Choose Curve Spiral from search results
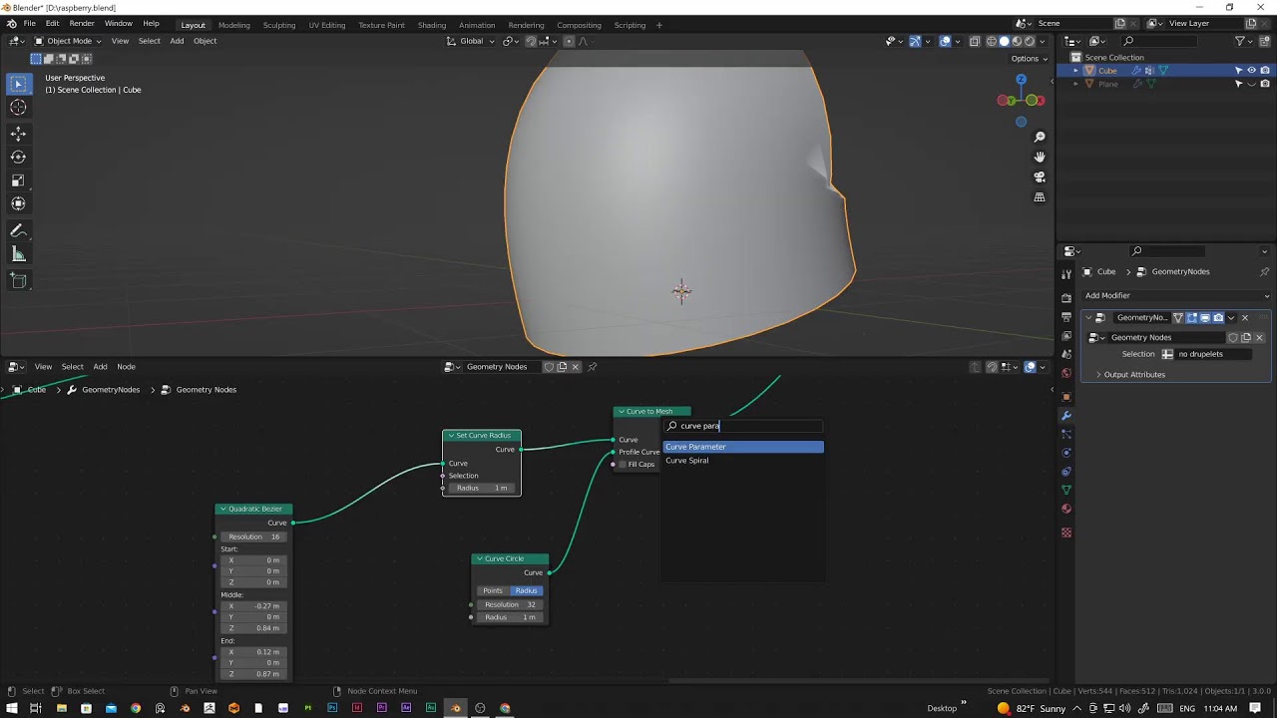Image resolution: width=1277 pixels, height=718 pixels. point(743,461)
